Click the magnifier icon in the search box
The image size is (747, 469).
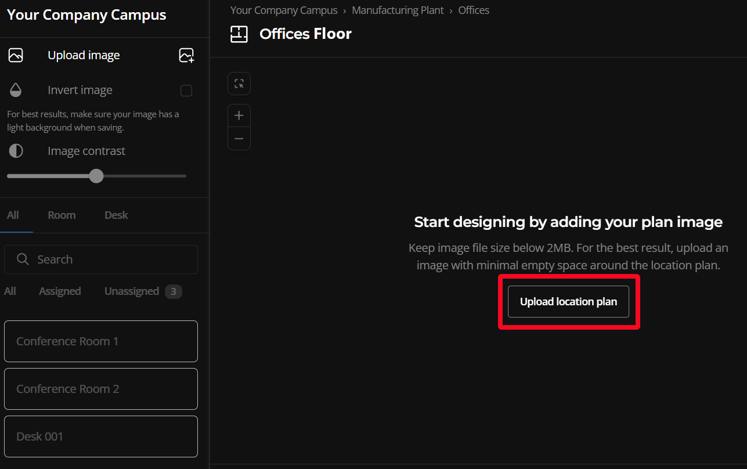(x=23, y=259)
